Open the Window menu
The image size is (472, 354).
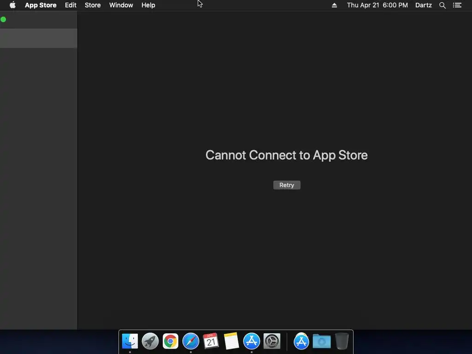[x=121, y=5]
